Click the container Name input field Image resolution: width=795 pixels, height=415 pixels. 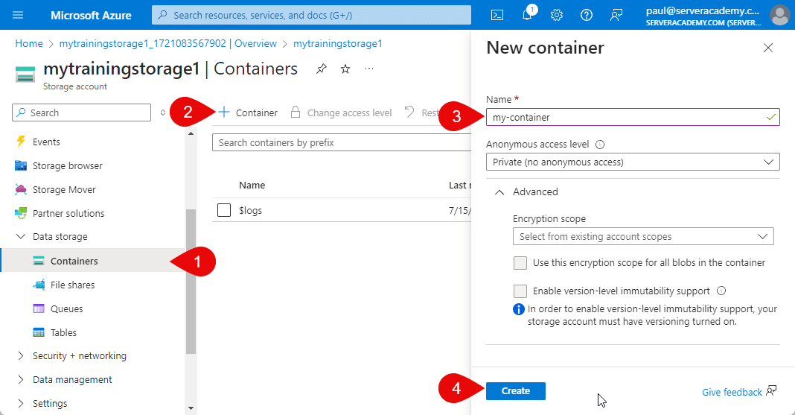tap(625, 117)
